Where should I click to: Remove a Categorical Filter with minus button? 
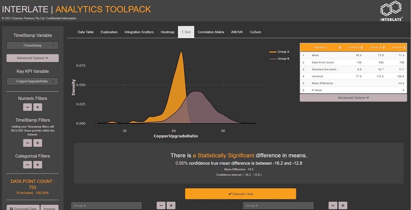[28, 165]
